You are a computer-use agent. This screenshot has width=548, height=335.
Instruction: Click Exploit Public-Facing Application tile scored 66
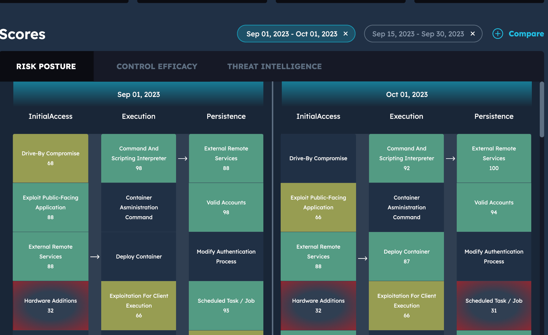[318, 207]
